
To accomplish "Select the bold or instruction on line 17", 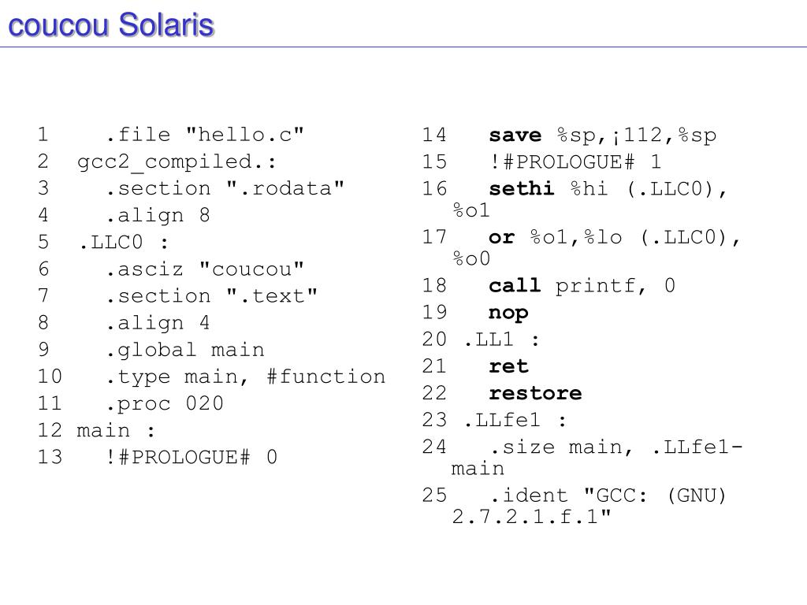I will coord(502,238).
